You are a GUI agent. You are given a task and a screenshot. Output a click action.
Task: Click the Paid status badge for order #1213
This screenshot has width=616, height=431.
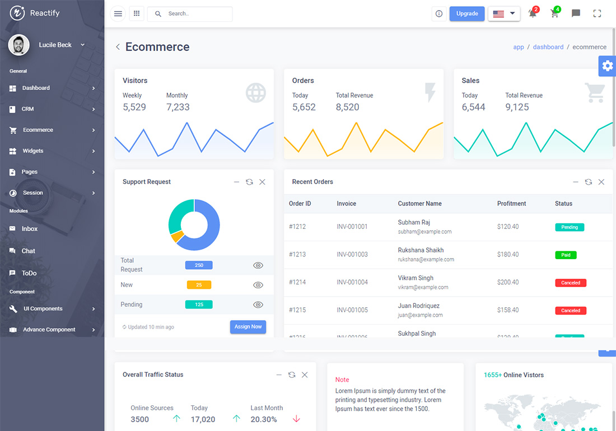[566, 255]
